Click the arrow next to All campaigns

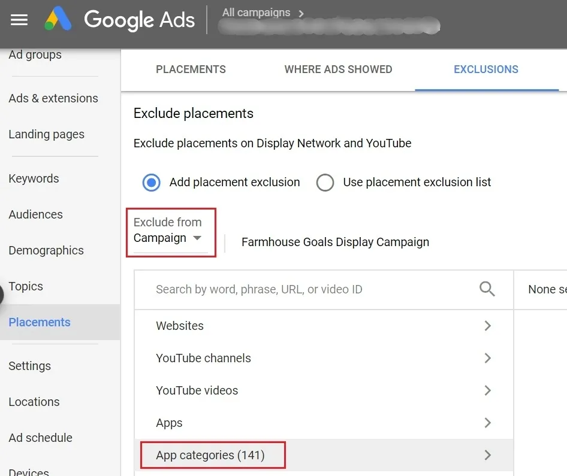click(x=301, y=13)
